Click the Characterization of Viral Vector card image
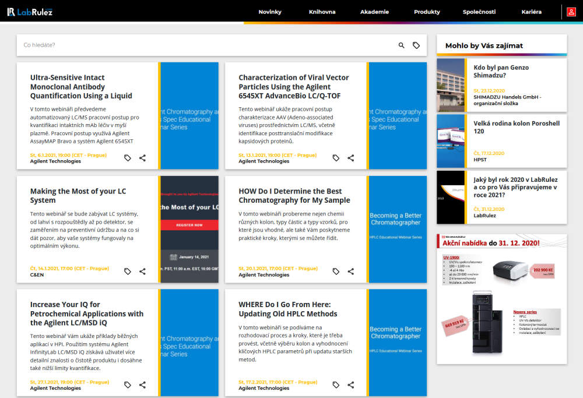Viewport: 583px width, 398px height. [398, 115]
